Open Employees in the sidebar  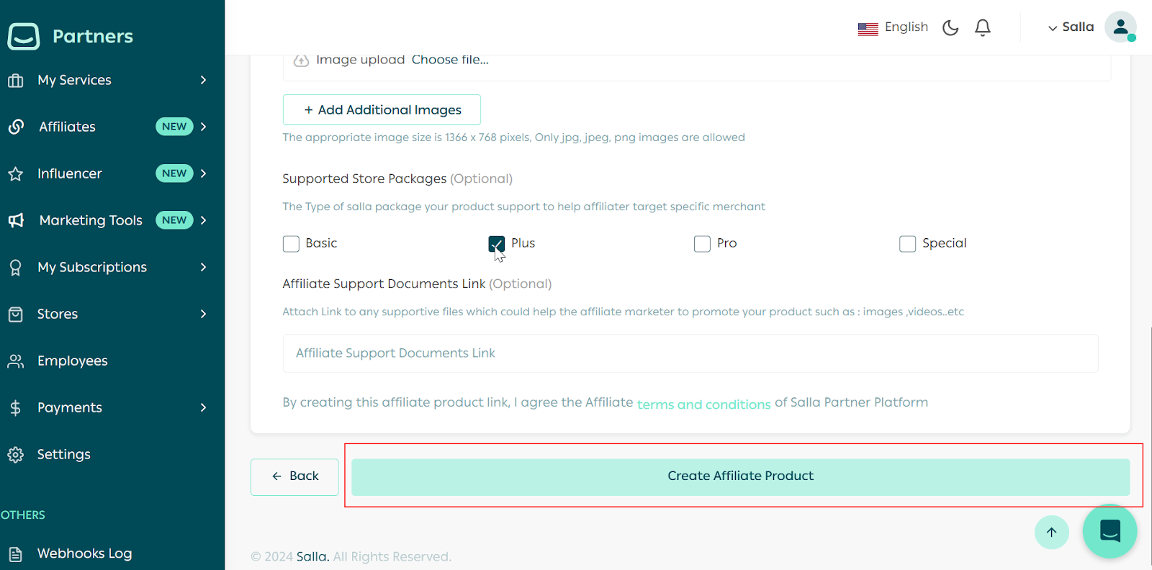[x=72, y=361]
